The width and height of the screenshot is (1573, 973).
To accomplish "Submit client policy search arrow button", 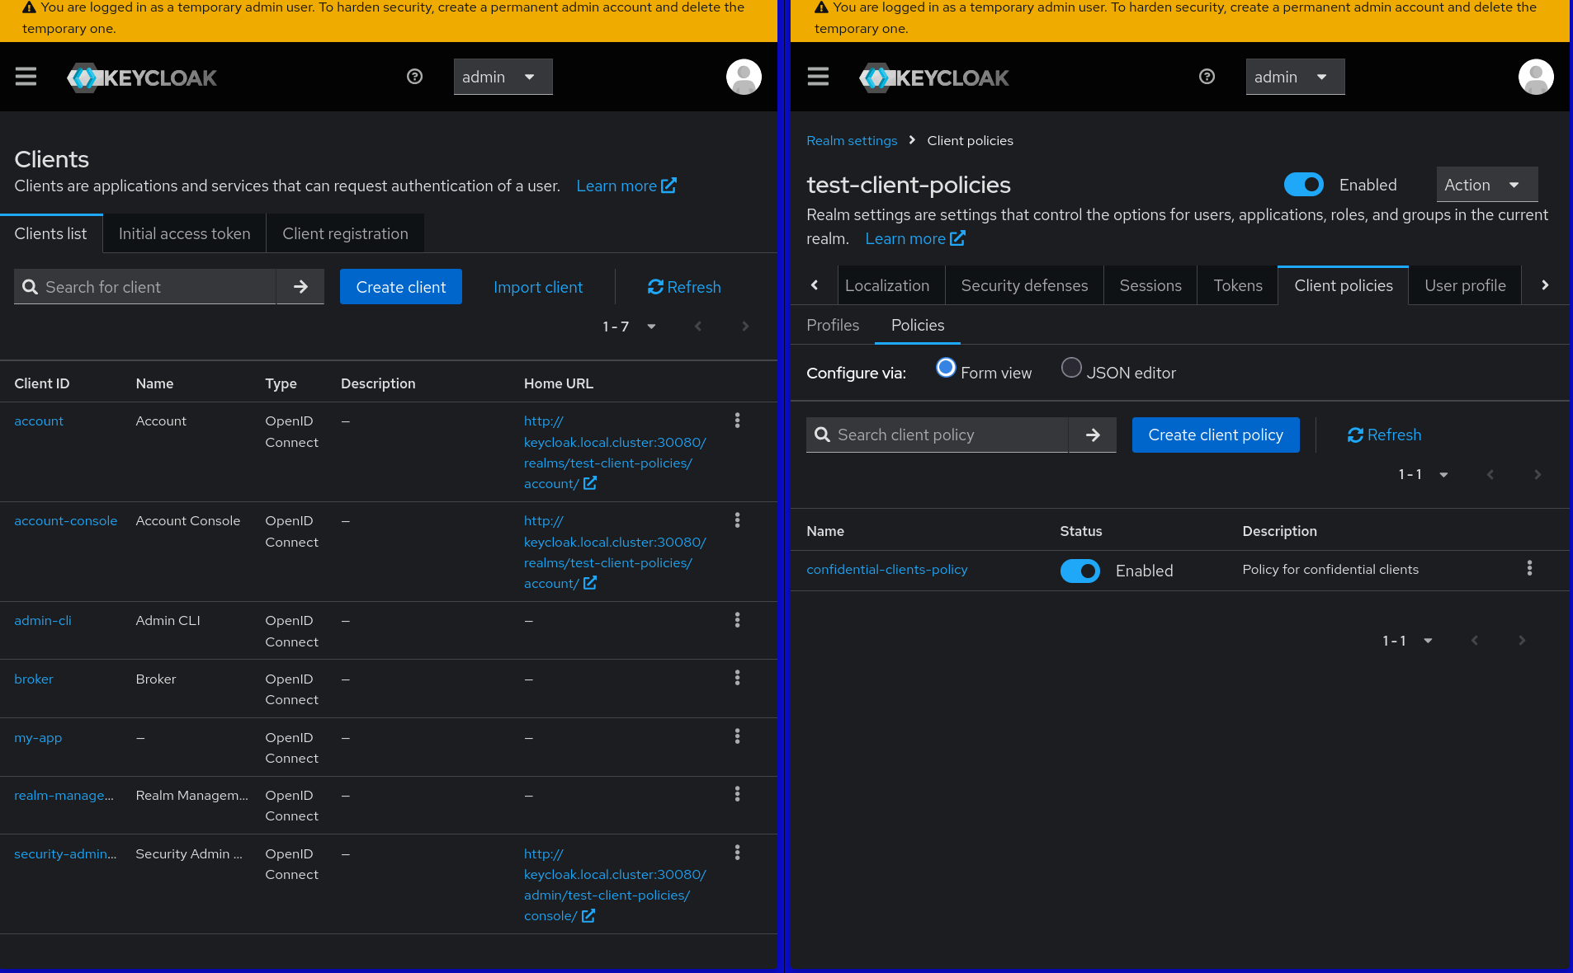I will pyautogui.click(x=1093, y=435).
